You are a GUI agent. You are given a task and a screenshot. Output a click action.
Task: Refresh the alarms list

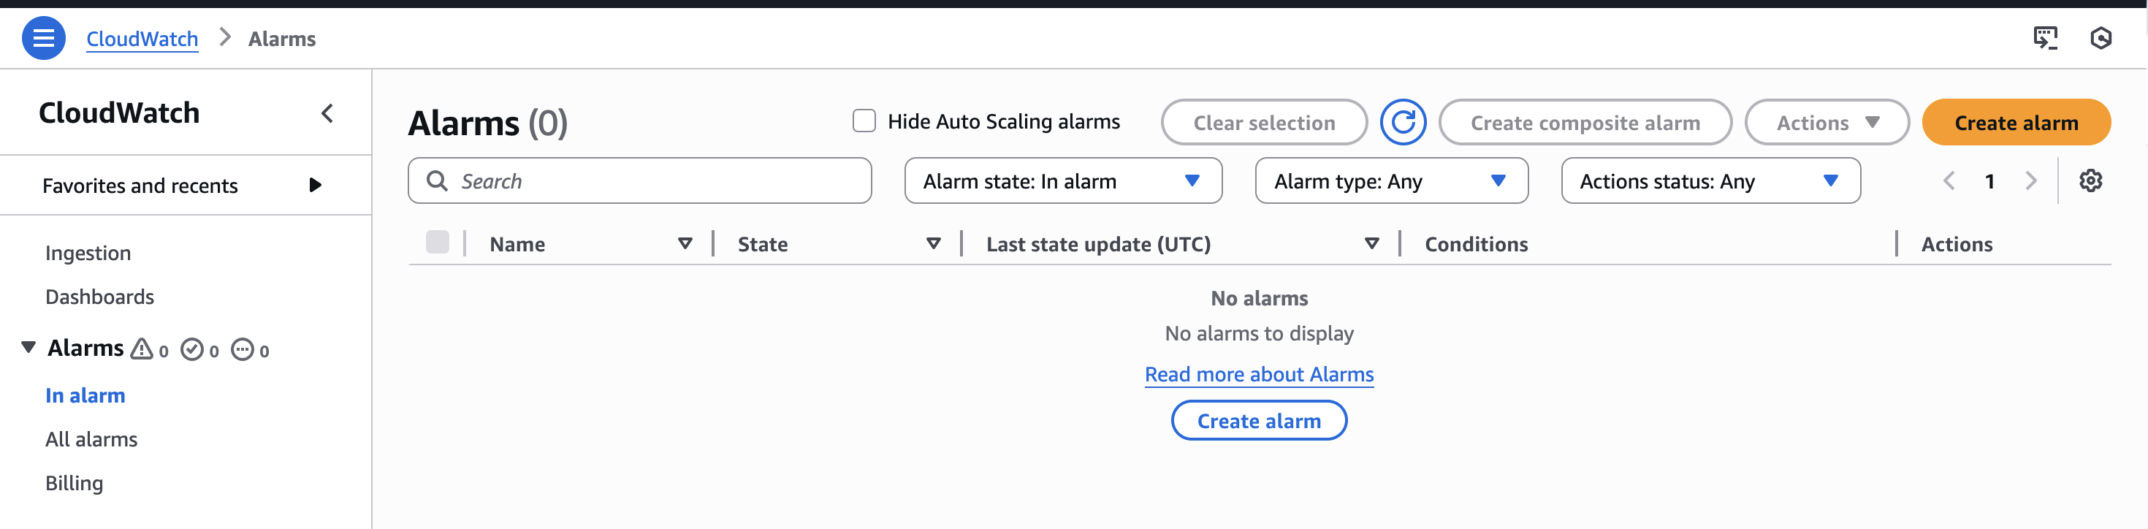pyautogui.click(x=1403, y=123)
